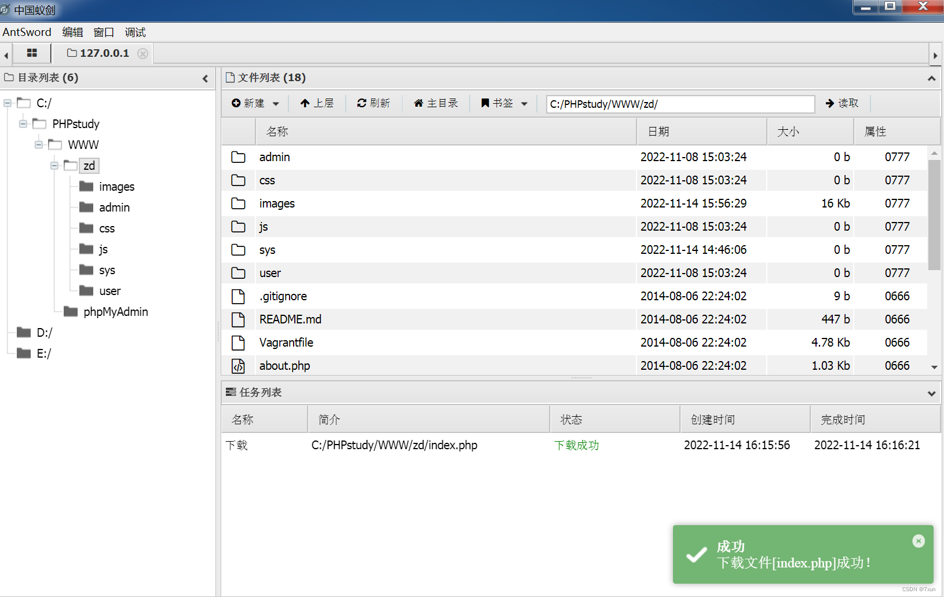The width and height of the screenshot is (944, 597).
Task: Select phpMyAdmin folder in tree
Action: 116,312
